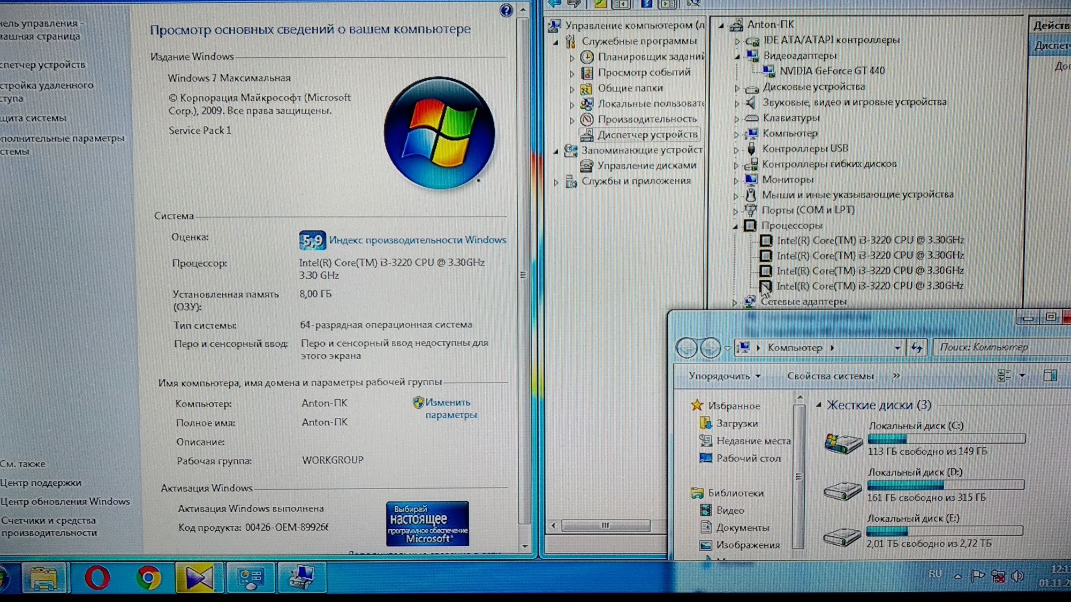Viewport: 1071px width, 602px height.
Task: Open Opera from taskbar
Action: (97, 578)
